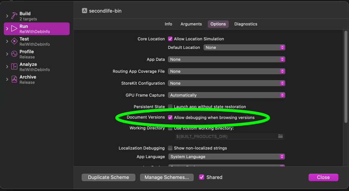Enable Launch app without state restoration
The height and width of the screenshot is (191, 349).
(x=170, y=107)
